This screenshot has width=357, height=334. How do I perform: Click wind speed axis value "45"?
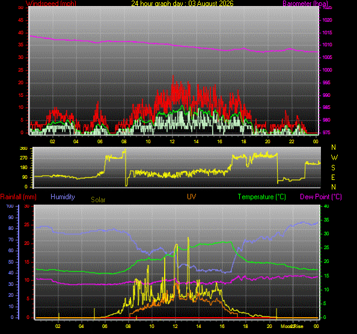point(20,20)
